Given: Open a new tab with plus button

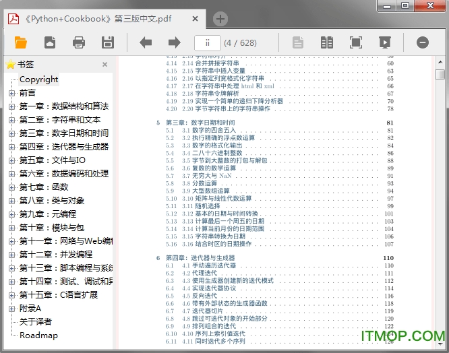Looking at the screenshot, I should [x=220, y=19].
